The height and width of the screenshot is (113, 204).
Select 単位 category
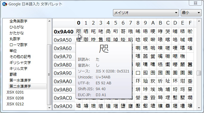point(13,51)
